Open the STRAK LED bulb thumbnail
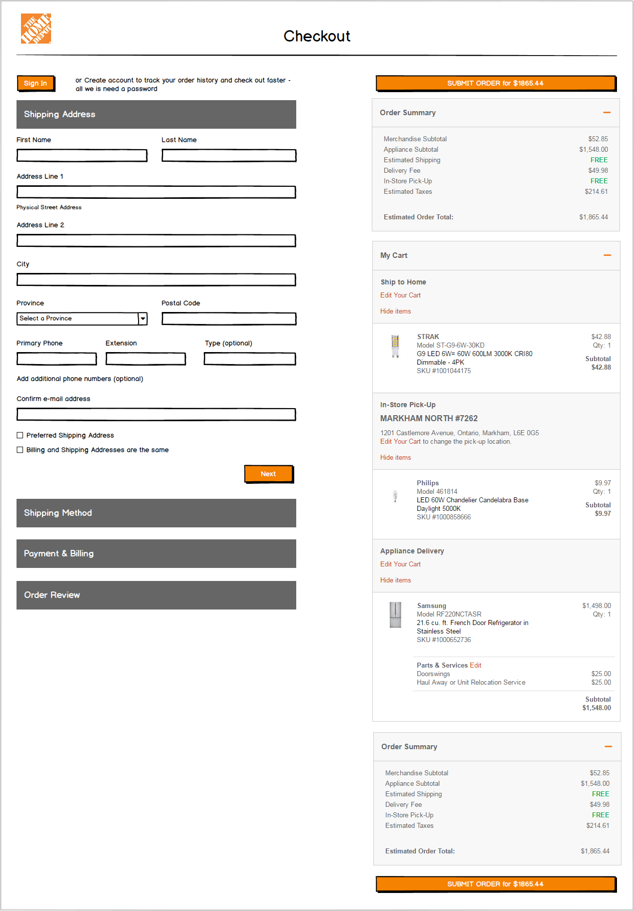This screenshot has height=911, width=634. (395, 346)
